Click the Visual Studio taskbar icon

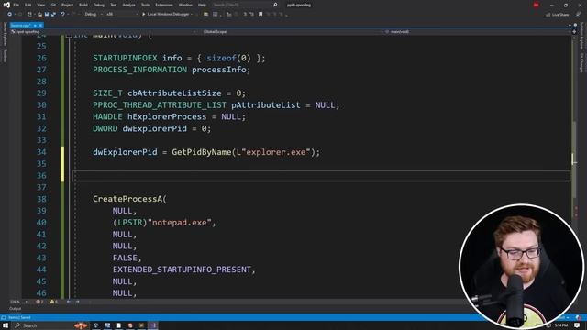pos(153,325)
